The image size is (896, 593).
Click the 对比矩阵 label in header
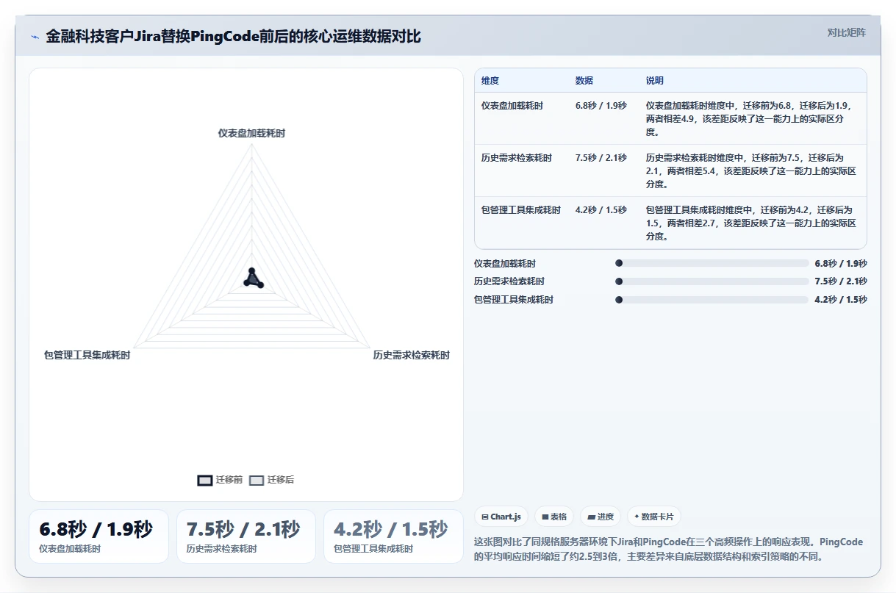pos(847,32)
